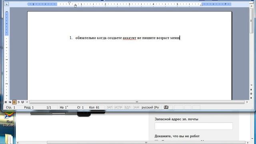Click the word 'обязательно' in the document
Screen dimensions: 256x144
(x=86, y=38)
